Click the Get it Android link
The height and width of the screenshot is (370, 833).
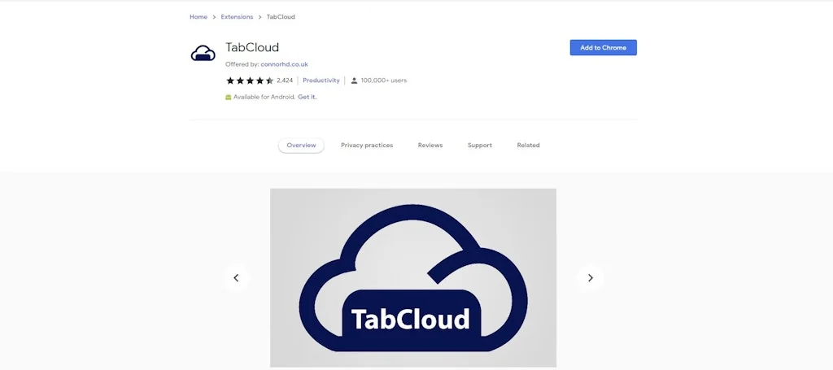pyautogui.click(x=307, y=97)
